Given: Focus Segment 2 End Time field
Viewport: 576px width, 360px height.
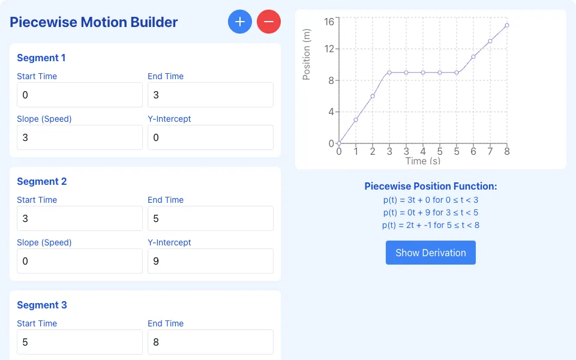Looking at the screenshot, I should point(211,218).
